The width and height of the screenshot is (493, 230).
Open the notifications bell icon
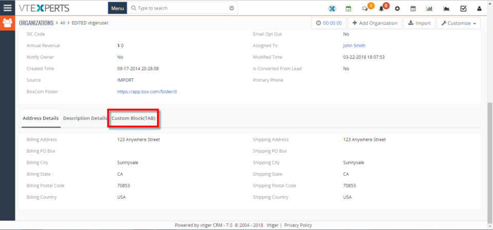[382, 9]
